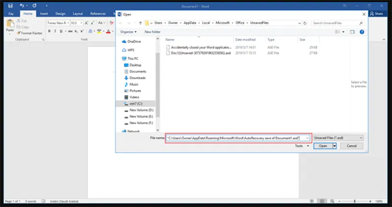Click the New folder button
The width and height of the screenshot is (392, 207).
152,32
